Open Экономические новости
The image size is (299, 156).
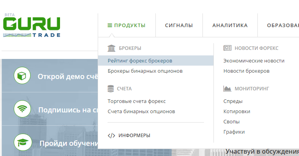click(254, 61)
